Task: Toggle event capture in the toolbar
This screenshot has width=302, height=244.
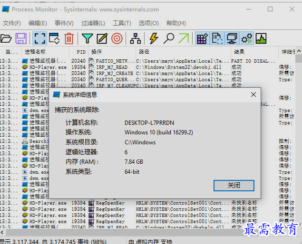Action: 39,38
